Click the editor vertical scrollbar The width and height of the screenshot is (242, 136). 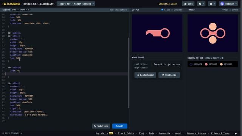(x=129, y=73)
